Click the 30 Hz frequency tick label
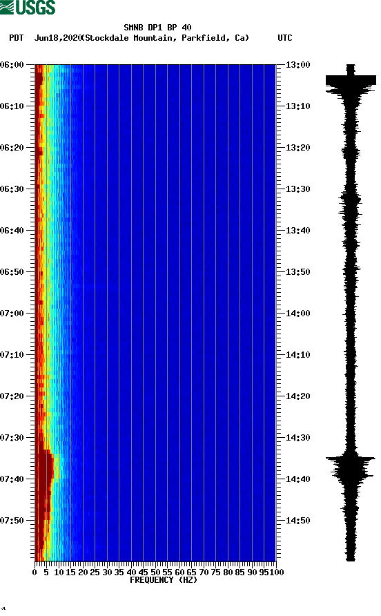Screen dimensions: 381x616 point(107,572)
